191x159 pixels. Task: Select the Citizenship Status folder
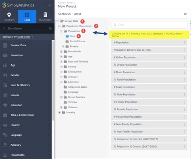pos(75,87)
